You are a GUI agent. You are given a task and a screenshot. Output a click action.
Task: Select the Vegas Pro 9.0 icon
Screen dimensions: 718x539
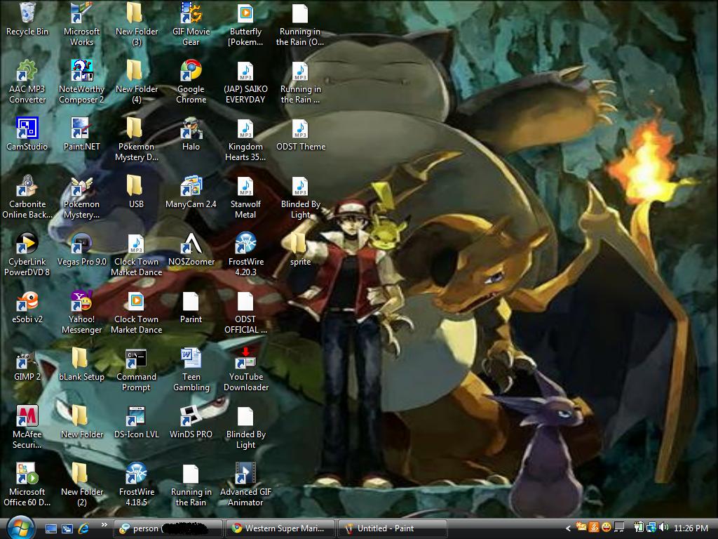tap(81, 245)
